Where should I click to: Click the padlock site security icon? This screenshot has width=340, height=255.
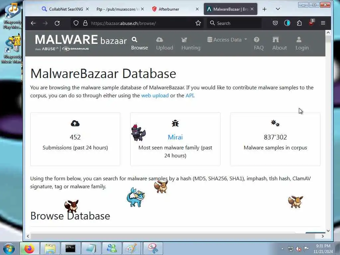tap(85, 23)
